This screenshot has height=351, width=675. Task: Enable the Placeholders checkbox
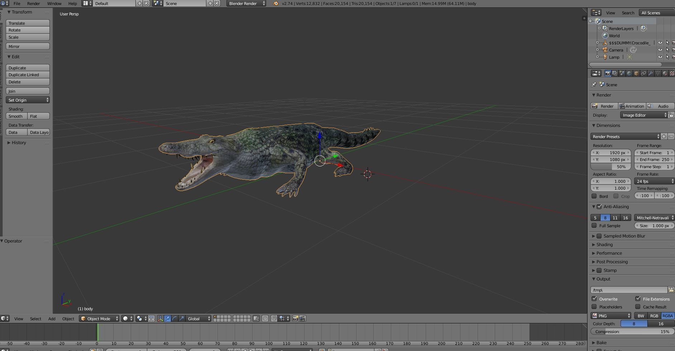(594, 307)
